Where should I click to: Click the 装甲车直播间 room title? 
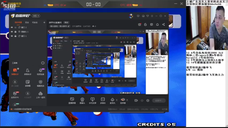pyautogui.click(x=55, y=22)
